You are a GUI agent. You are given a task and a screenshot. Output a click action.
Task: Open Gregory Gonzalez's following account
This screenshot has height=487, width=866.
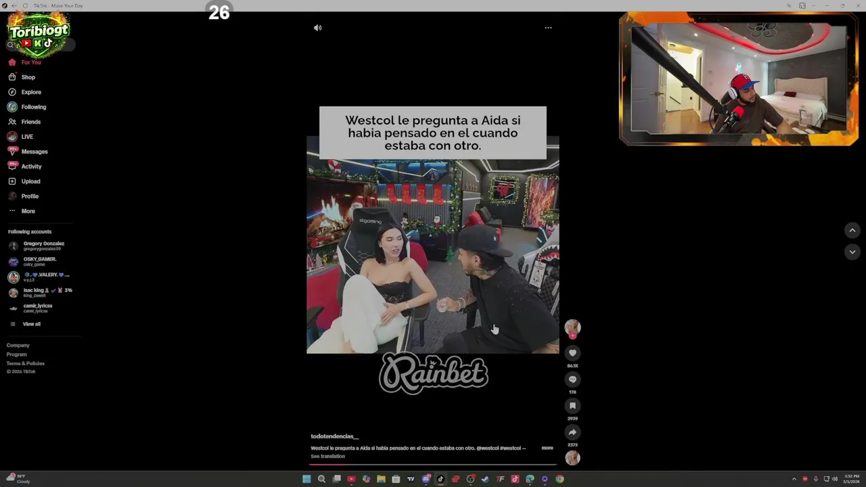[37, 246]
